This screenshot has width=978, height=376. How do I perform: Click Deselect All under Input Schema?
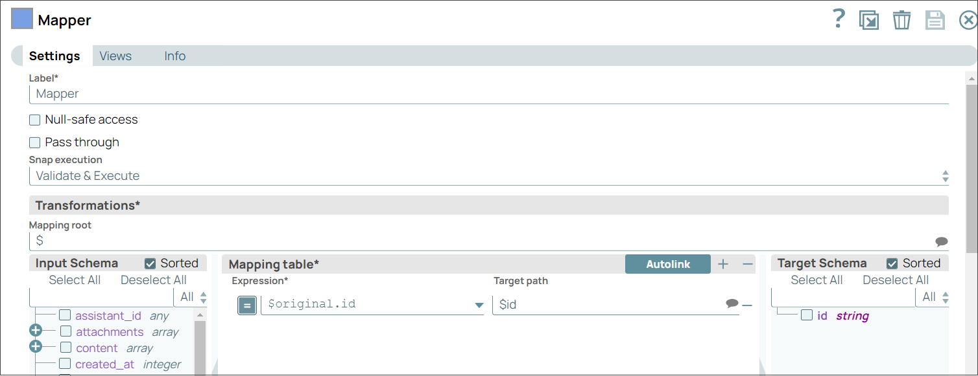[153, 280]
